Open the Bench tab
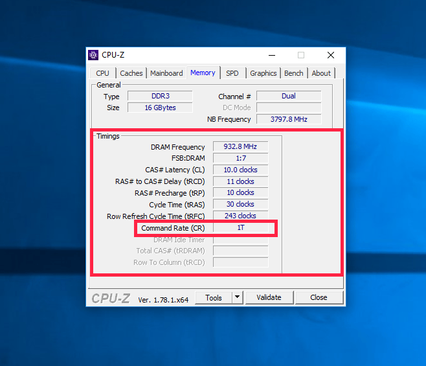426x366 pixels. [294, 73]
